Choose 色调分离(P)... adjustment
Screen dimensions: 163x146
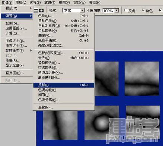tap(64, 100)
